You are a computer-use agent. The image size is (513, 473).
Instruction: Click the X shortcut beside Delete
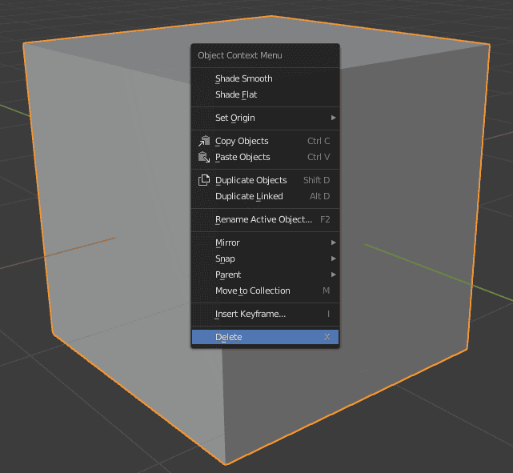click(327, 337)
